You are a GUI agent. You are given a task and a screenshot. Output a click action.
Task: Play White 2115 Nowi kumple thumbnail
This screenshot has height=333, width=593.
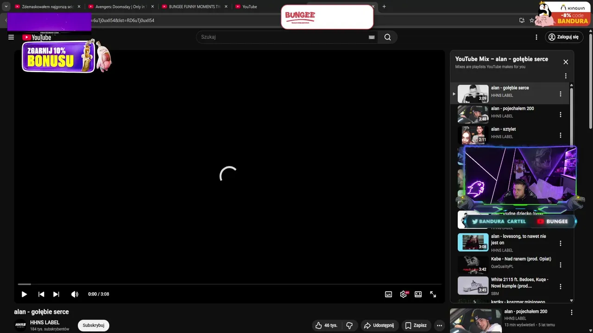[473, 285]
